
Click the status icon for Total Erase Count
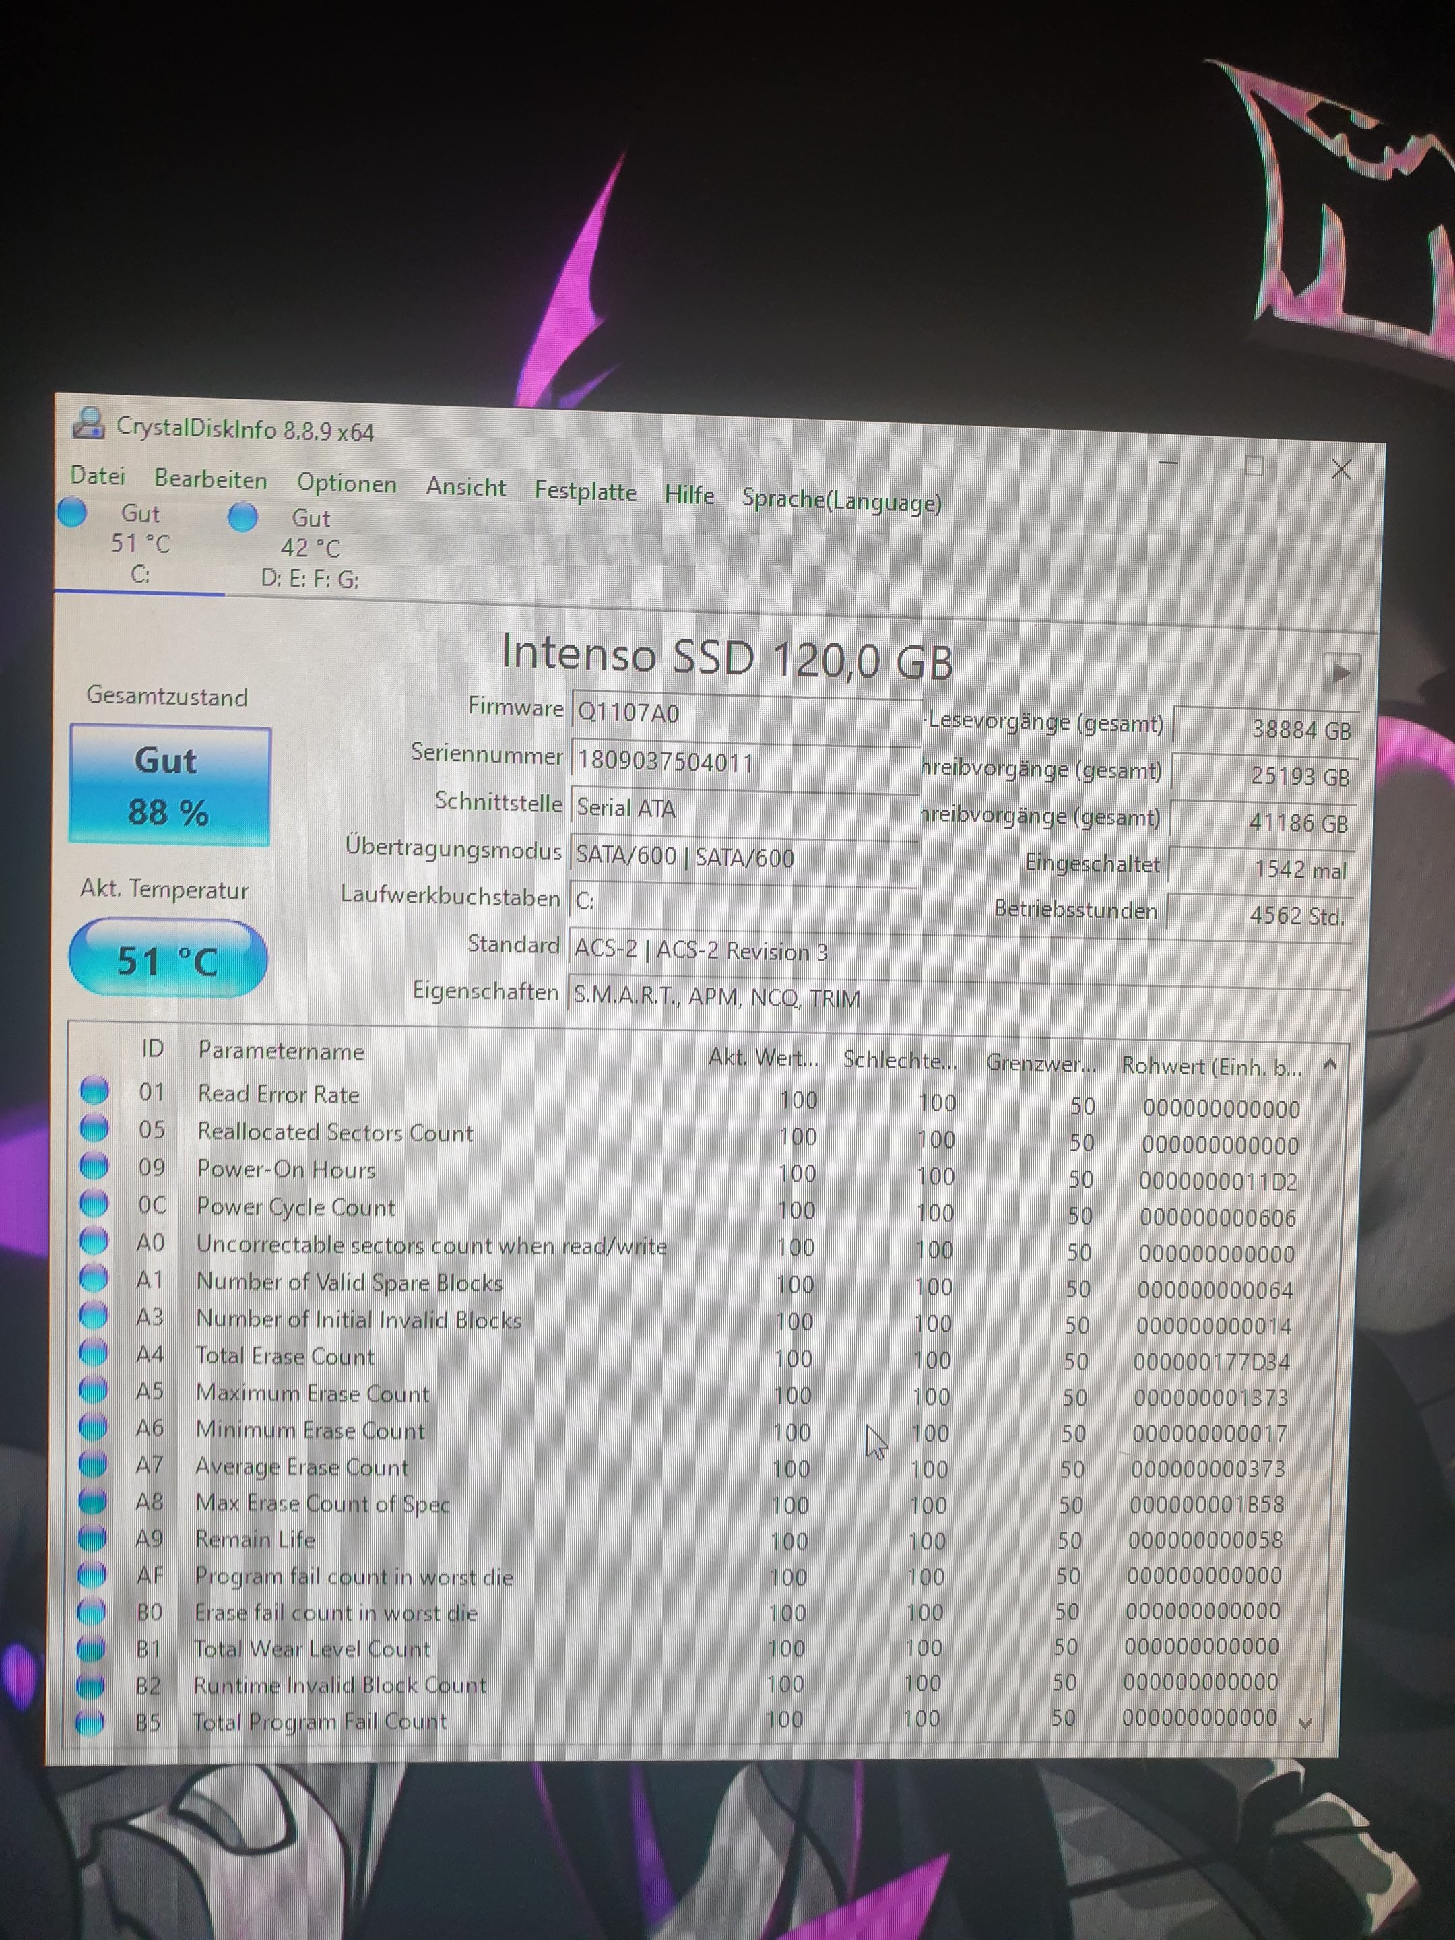point(93,1353)
